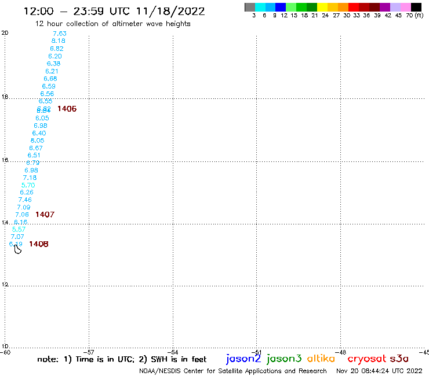Screen dimensions: 429x376
Task: Click the 8.18 wave height value
Action: [59, 41]
